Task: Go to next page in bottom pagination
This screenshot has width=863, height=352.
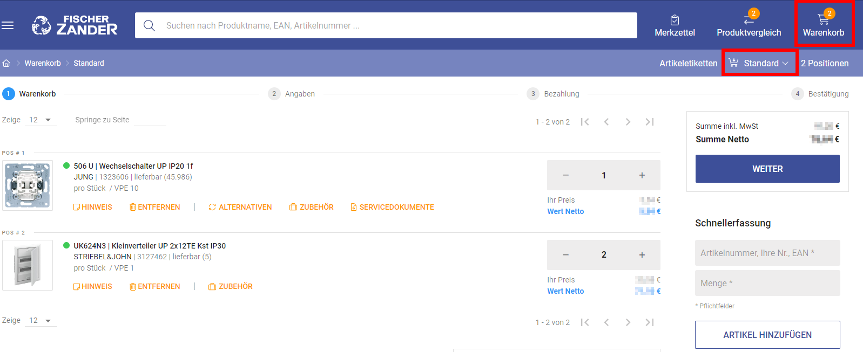Action: tap(628, 322)
